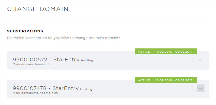Click StarEntry name in second subscription
Viewport: 216px width, 105px height.
[x=65, y=88]
